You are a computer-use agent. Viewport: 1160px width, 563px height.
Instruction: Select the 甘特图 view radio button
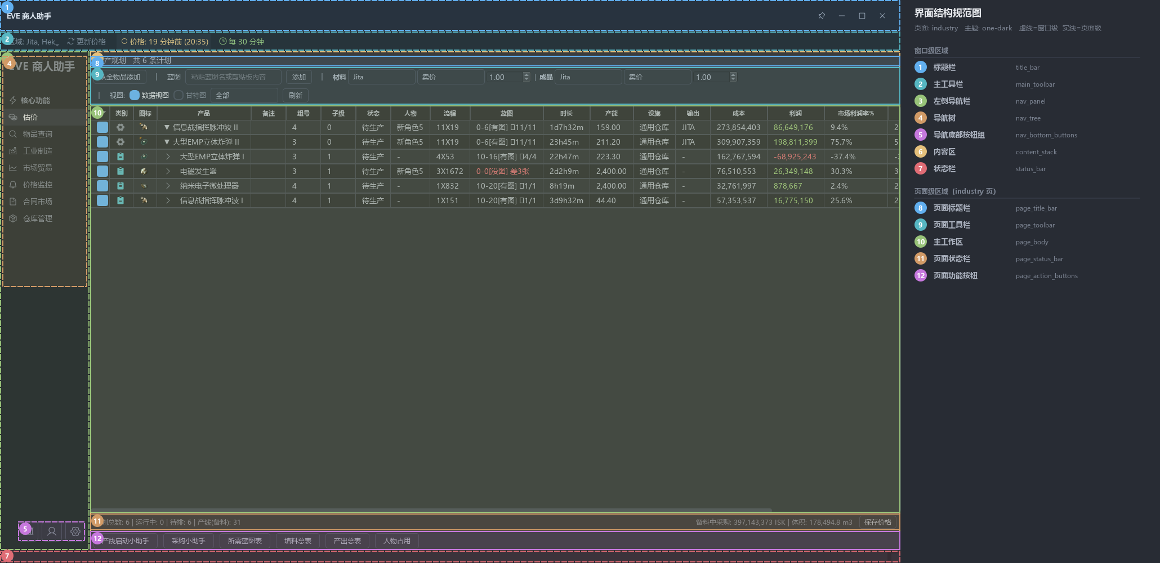tap(179, 95)
